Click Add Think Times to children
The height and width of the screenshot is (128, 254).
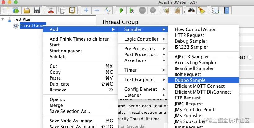pyautogui.click(x=80, y=39)
